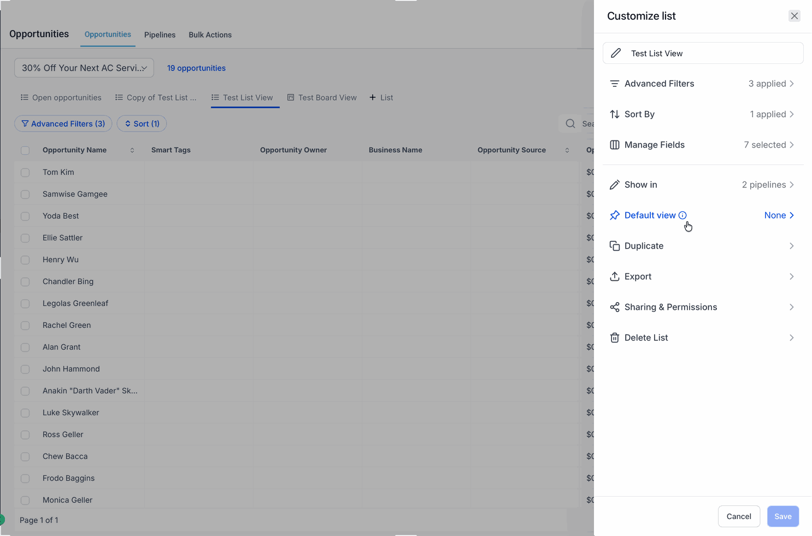Image resolution: width=812 pixels, height=536 pixels.
Task: Click the 19 opportunities link
Action: click(196, 68)
